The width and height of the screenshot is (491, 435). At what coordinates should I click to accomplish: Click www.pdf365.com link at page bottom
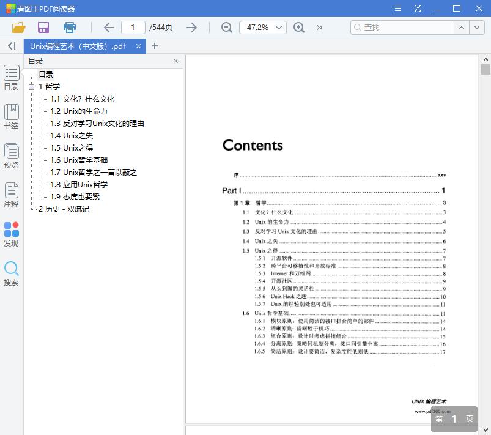[x=432, y=412]
